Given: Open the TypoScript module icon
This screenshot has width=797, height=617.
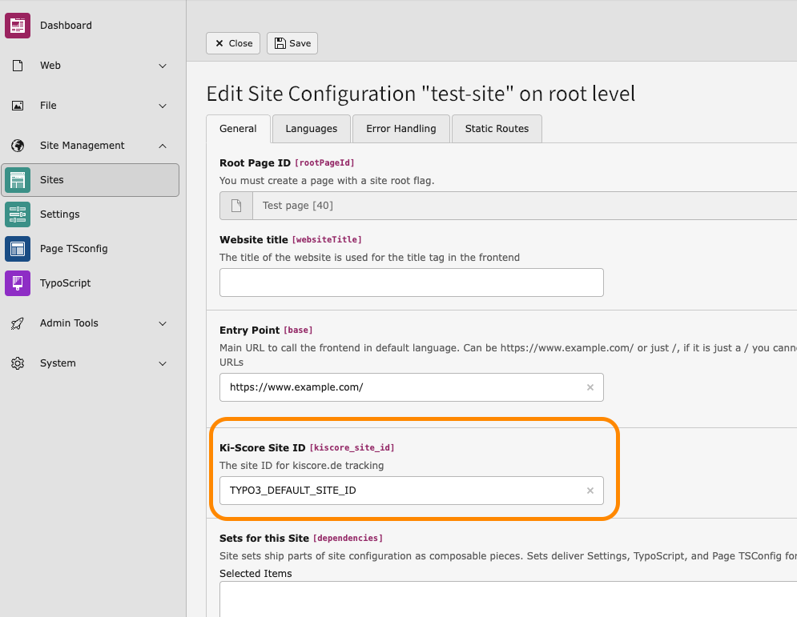Looking at the screenshot, I should 17,283.
